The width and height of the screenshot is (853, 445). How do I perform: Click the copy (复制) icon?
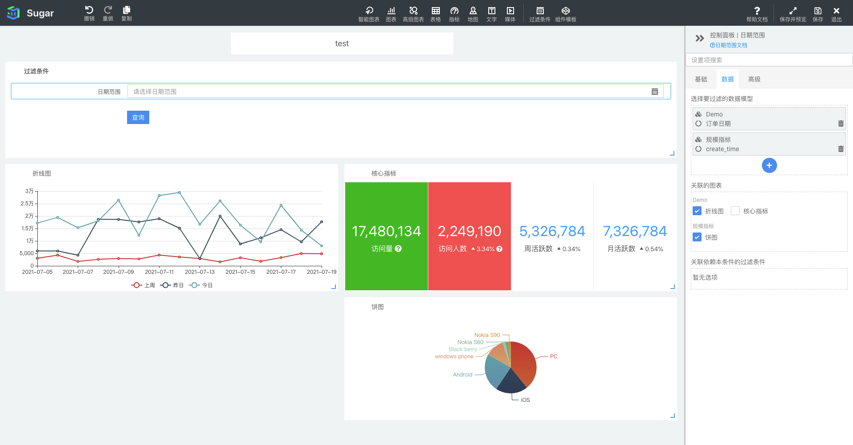coord(127,10)
